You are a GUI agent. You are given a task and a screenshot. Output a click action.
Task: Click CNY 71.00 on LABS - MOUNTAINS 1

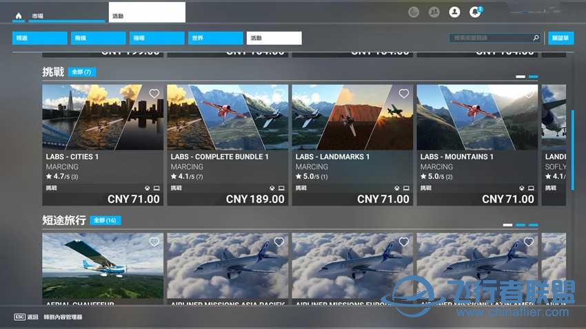tap(508, 199)
